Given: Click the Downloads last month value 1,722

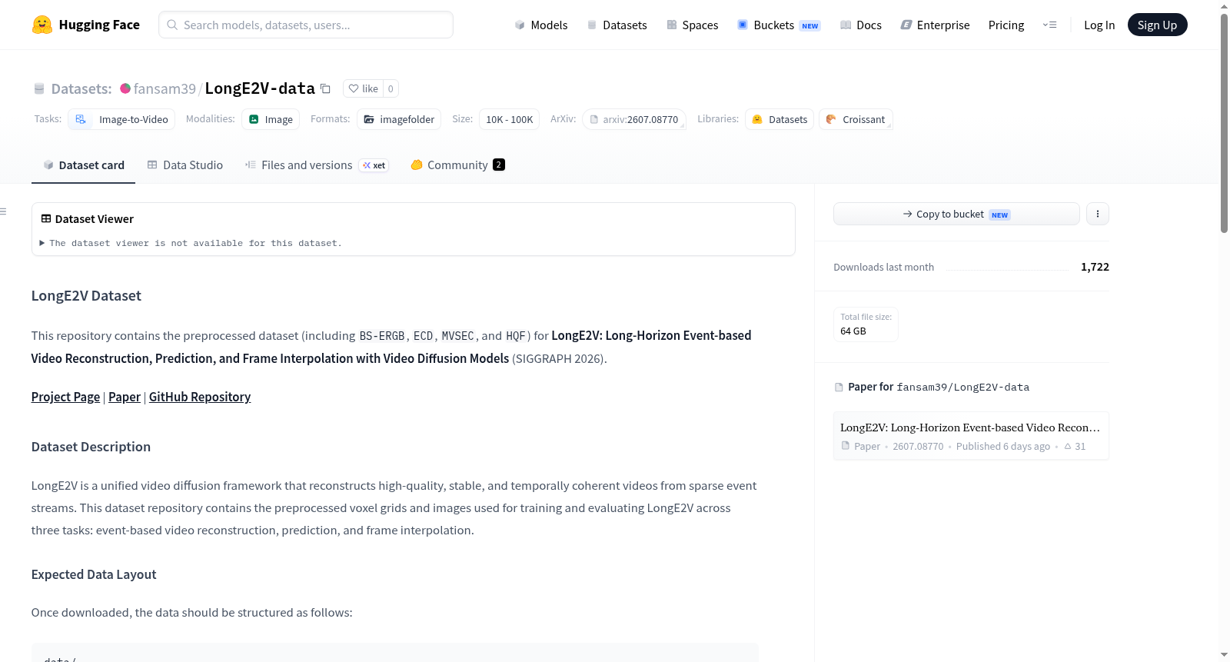Looking at the screenshot, I should pos(1095,267).
